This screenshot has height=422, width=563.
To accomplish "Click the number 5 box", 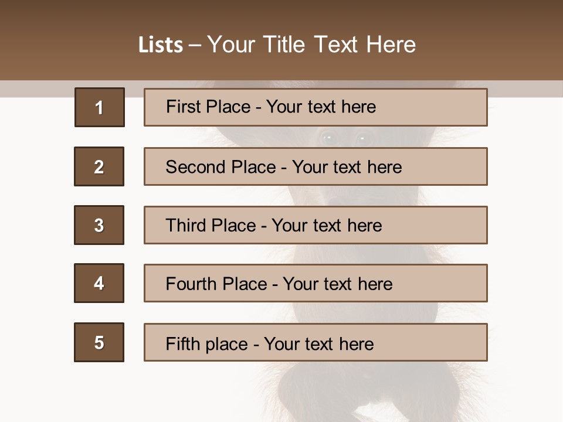I will pyautogui.click(x=99, y=342).
